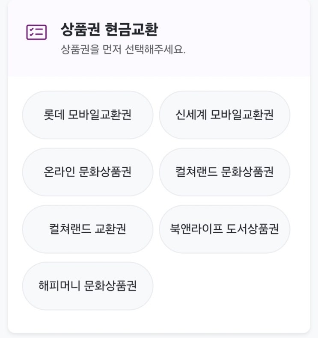Click the 상품권을 먼저 선택해주세요 subtitle

(123, 50)
